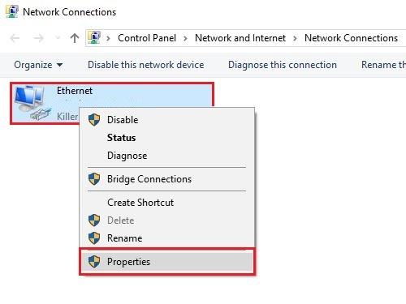The width and height of the screenshot is (406, 304).
Task: Navigate back with the left arrow
Action: point(15,38)
